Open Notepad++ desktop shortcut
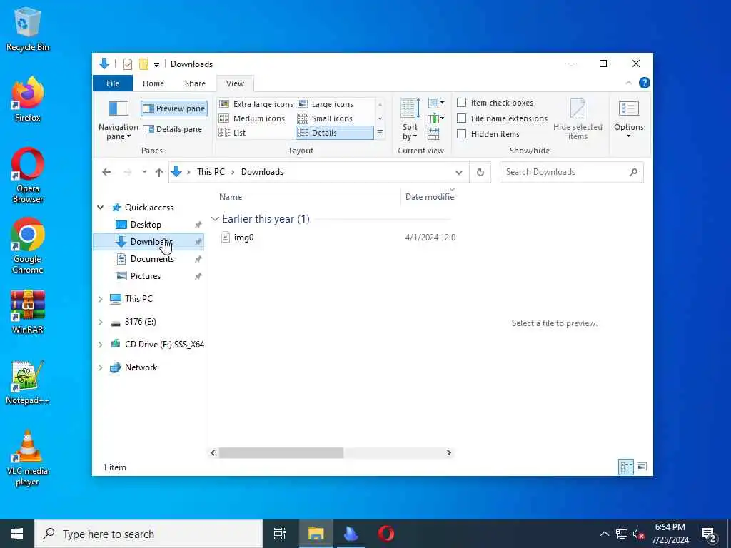Viewport: 731px width, 548px height. (x=27, y=382)
